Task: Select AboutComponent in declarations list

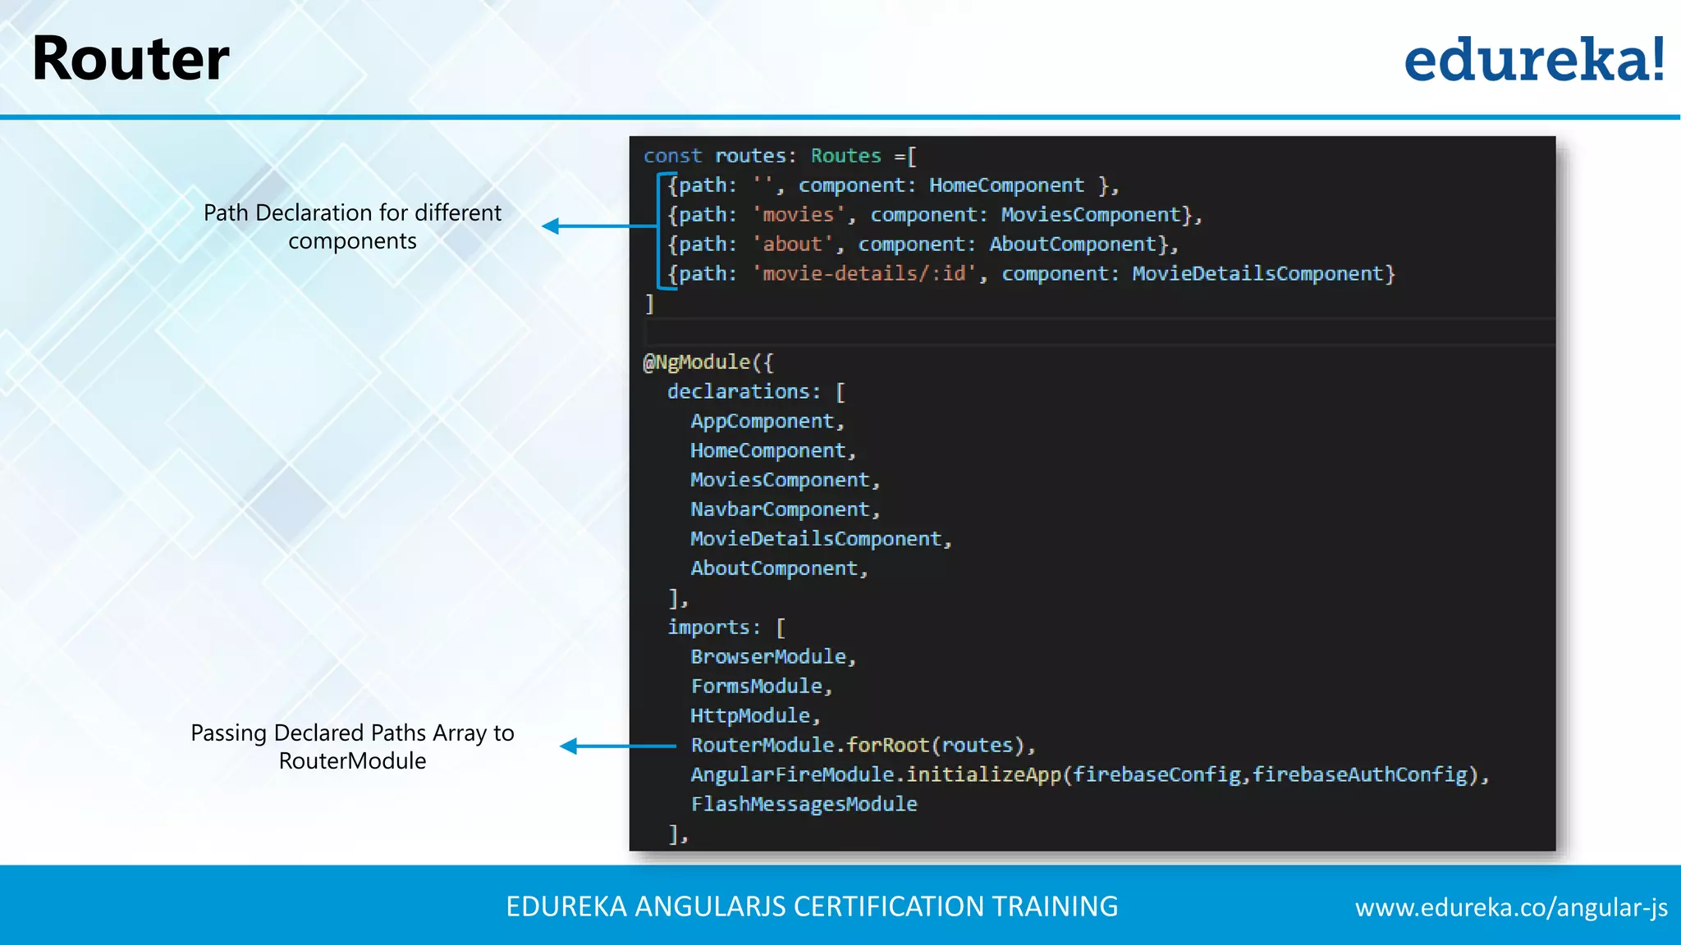Action: (x=779, y=569)
